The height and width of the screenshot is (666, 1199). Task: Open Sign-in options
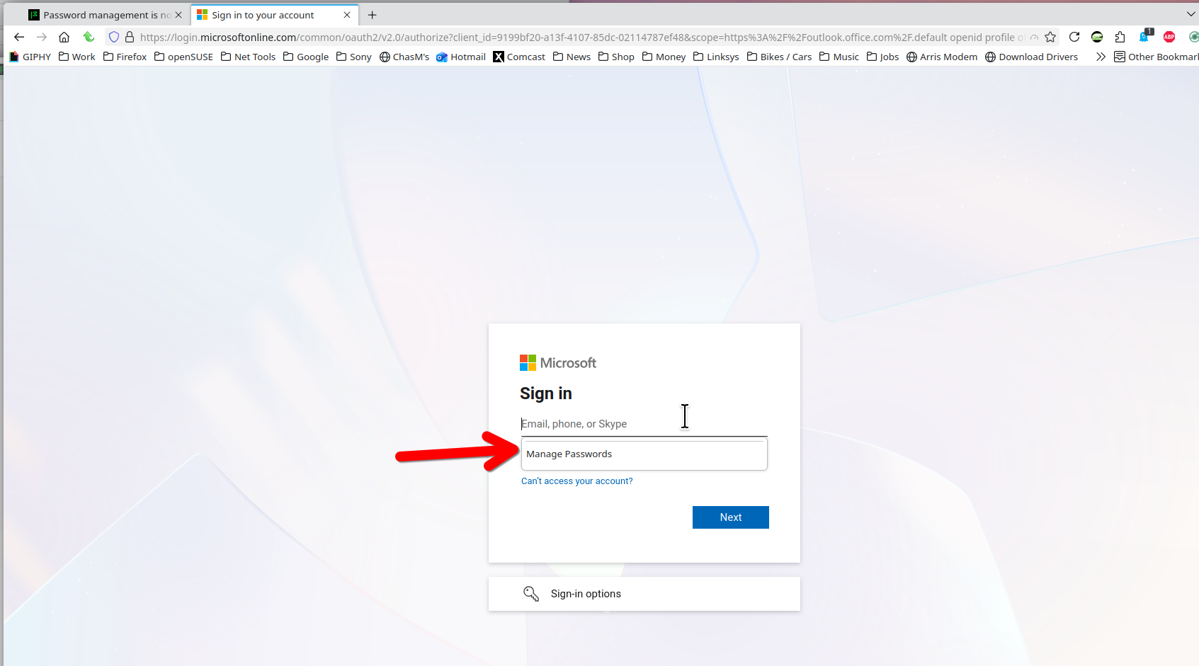point(644,594)
